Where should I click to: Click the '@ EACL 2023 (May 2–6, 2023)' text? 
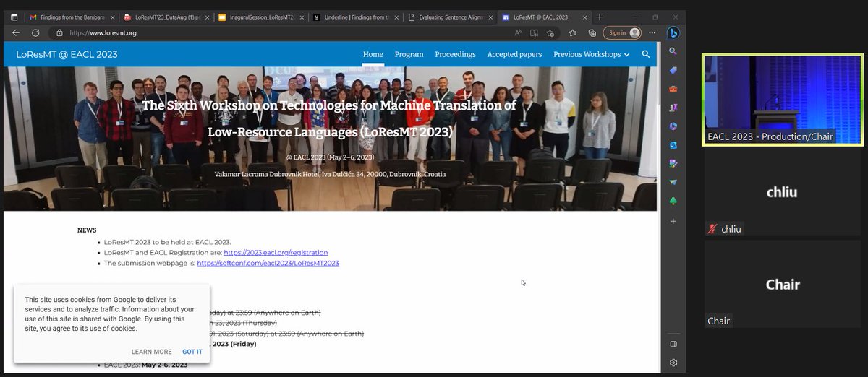(330, 157)
